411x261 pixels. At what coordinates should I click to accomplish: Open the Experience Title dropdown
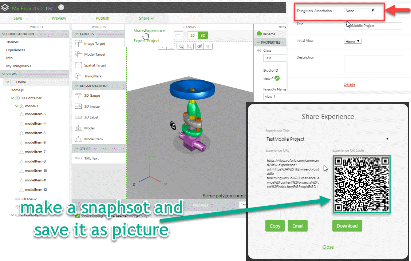pyautogui.click(x=328, y=139)
